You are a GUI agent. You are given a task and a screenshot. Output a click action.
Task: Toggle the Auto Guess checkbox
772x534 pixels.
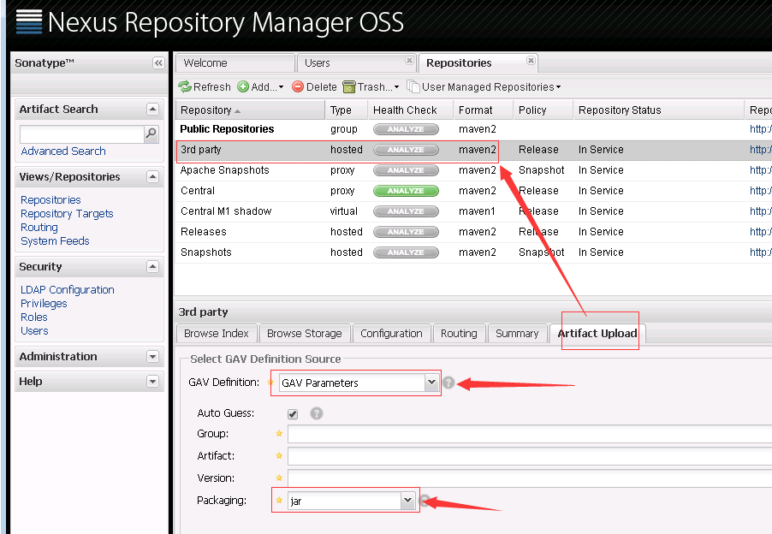point(293,414)
